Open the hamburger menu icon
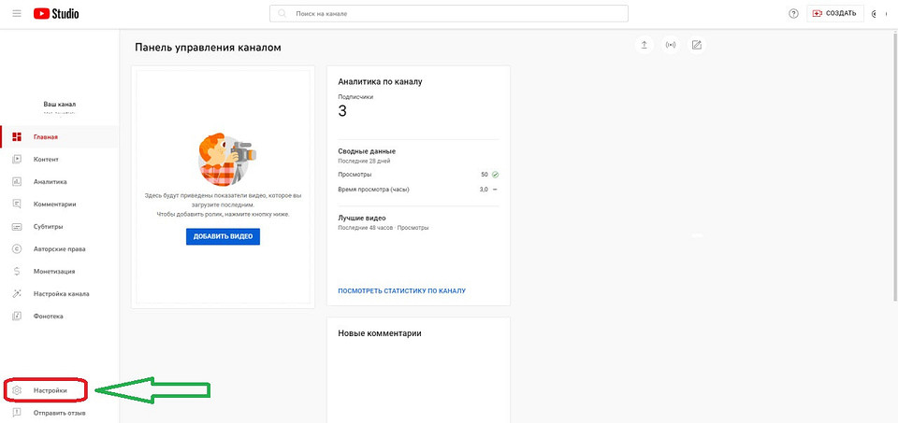 click(16, 13)
